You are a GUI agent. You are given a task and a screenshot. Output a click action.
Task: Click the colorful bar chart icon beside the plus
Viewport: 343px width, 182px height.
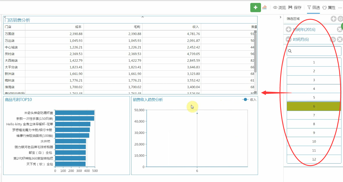(264, 7)
